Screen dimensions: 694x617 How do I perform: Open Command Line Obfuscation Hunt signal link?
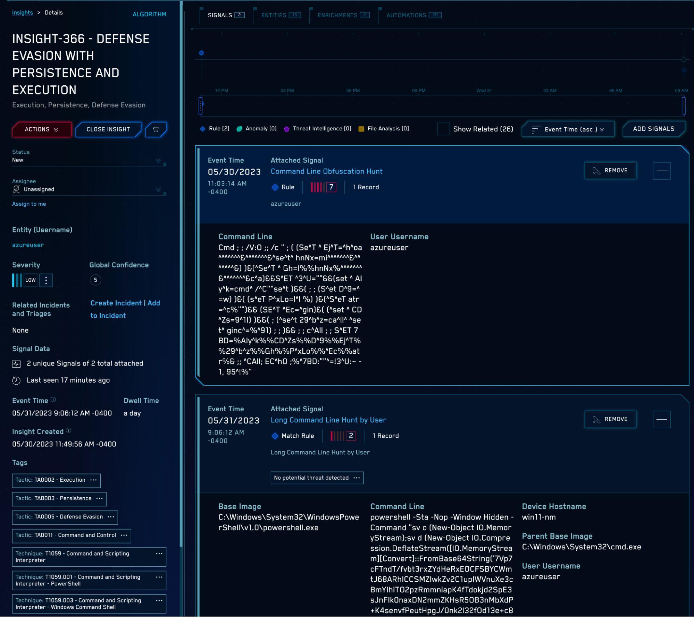326,171
